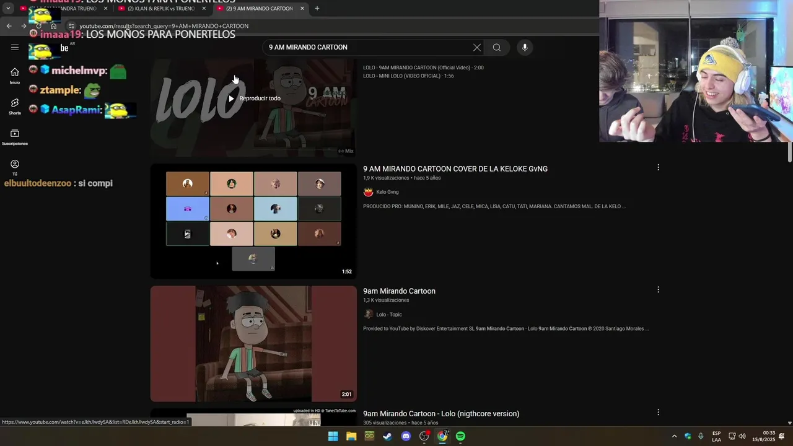
Task: Open the tab search dropdown arrow
Action: [8, 9]
